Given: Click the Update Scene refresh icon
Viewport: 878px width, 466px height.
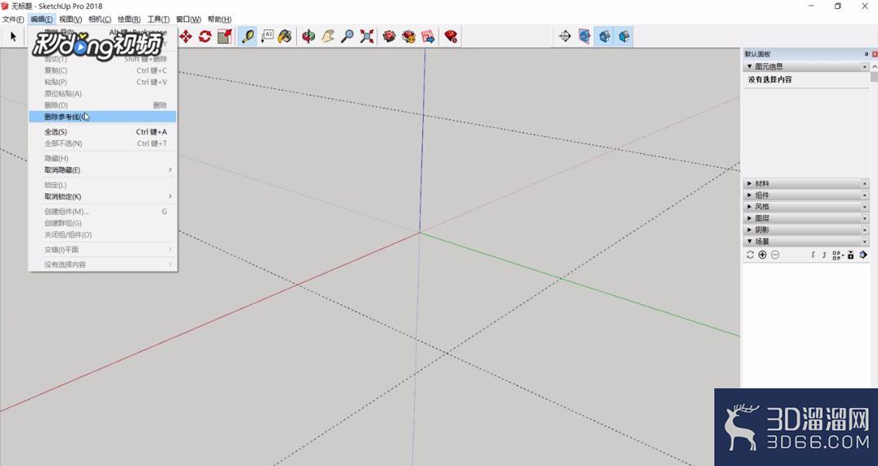Looking at the screenshot, I should (x=750, y=254).
